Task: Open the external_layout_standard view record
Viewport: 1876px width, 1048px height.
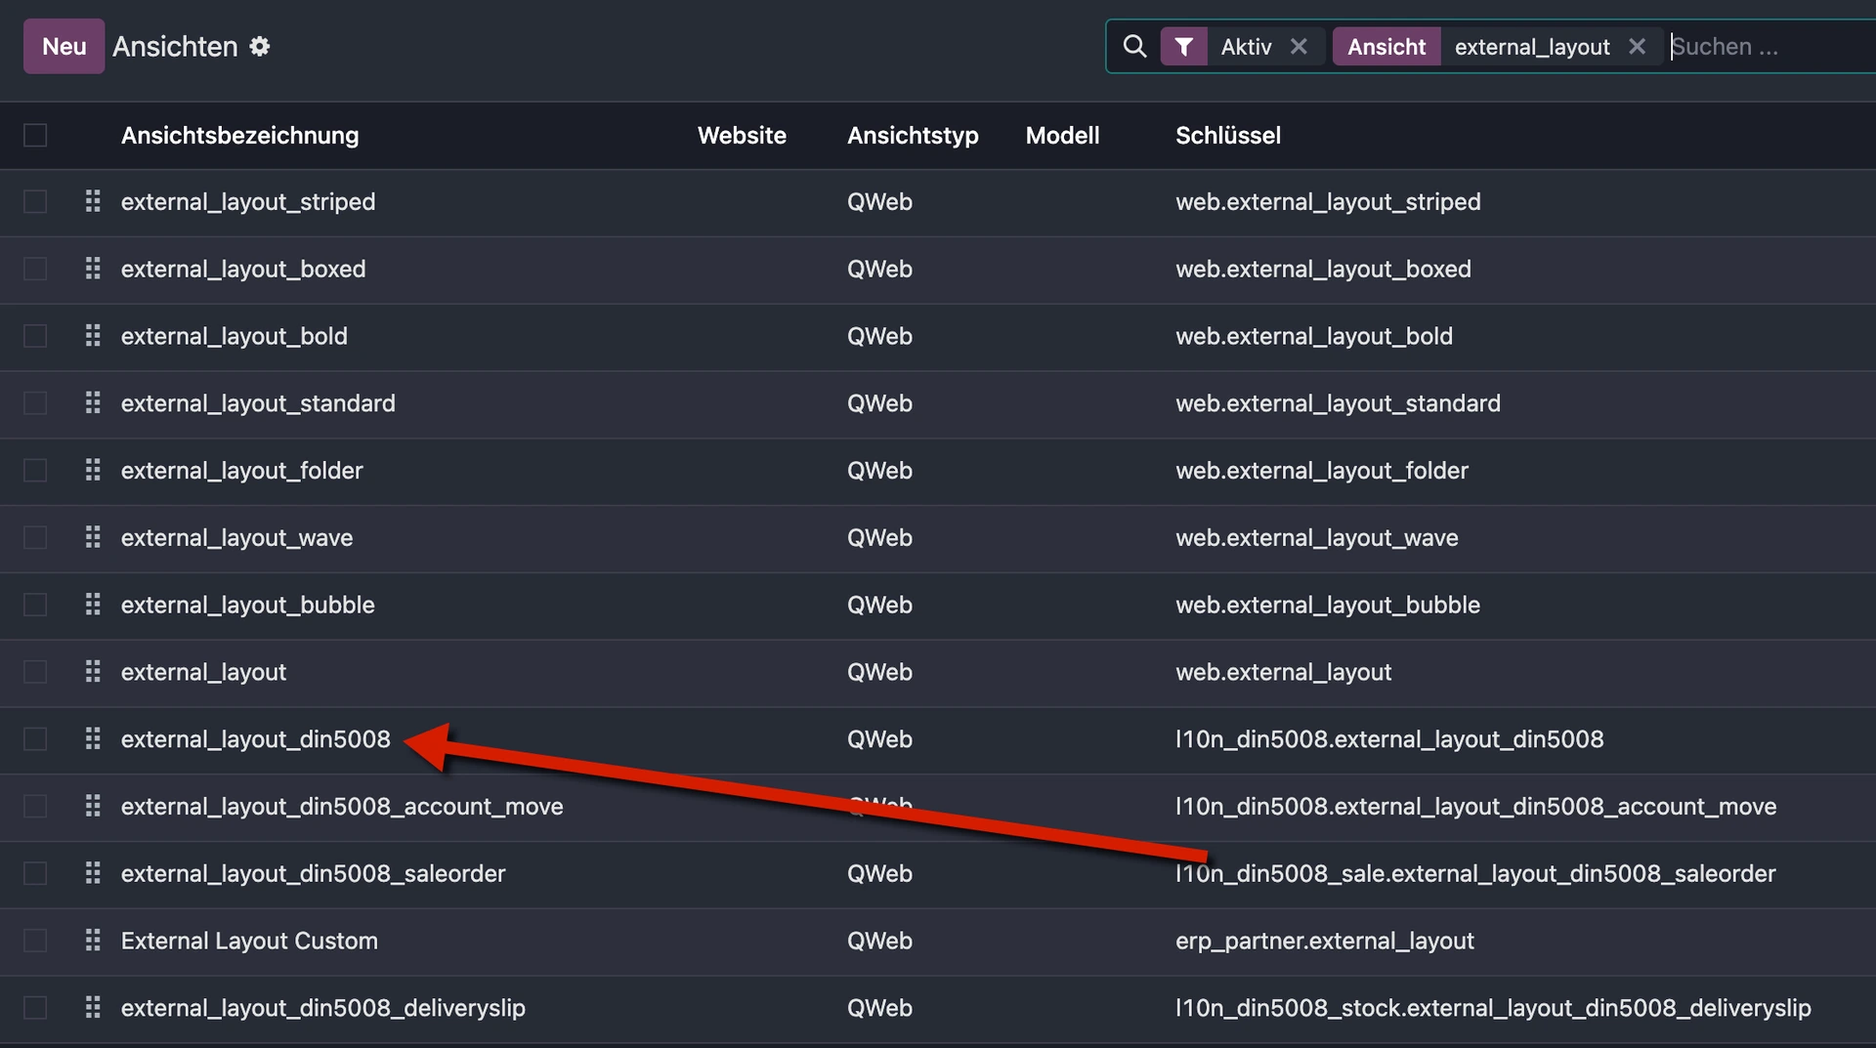Action: point(258,403)
